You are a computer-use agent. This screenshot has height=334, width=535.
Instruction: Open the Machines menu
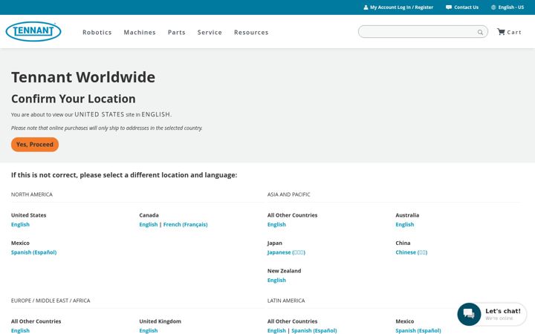(x=140, y=33)
